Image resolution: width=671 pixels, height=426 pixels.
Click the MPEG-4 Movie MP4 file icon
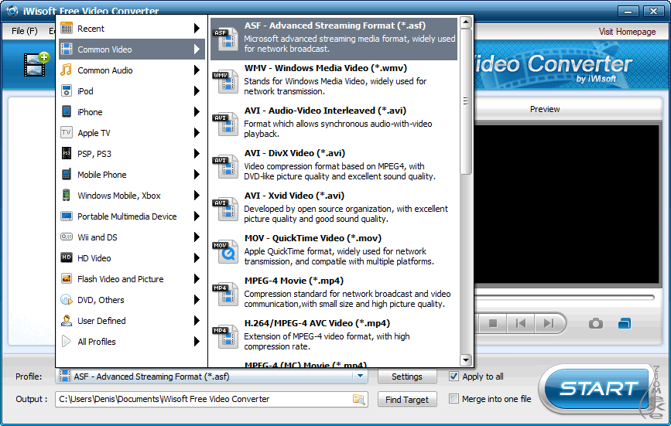(225, 294)
